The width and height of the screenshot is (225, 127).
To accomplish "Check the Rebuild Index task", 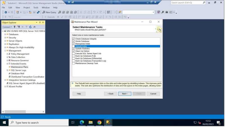I will (x=73, y=46).
